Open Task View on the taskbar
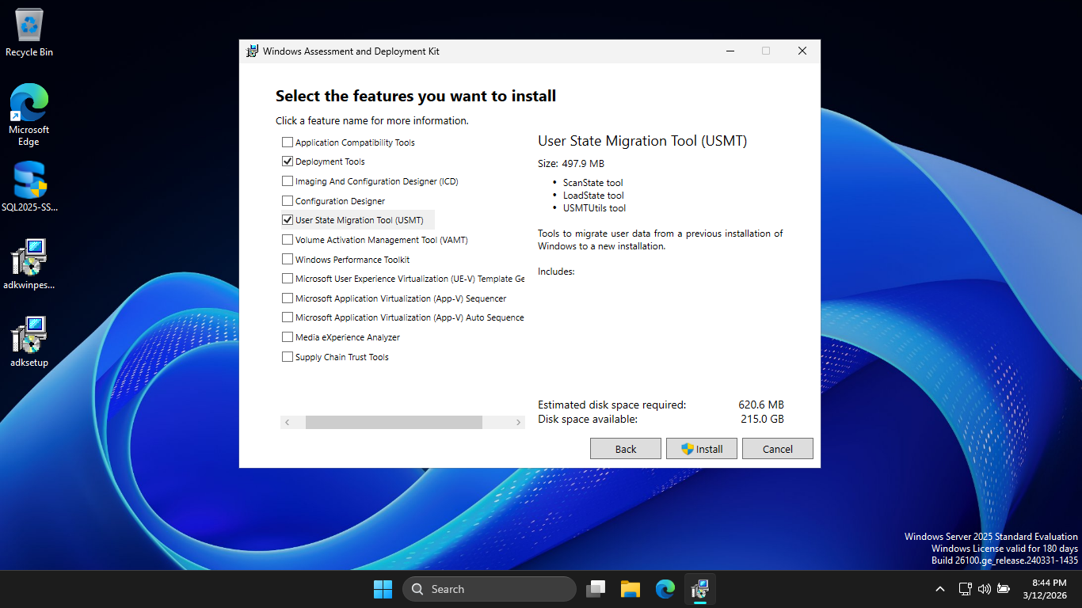The image size is (1082, 608). (x=596, y=589)
